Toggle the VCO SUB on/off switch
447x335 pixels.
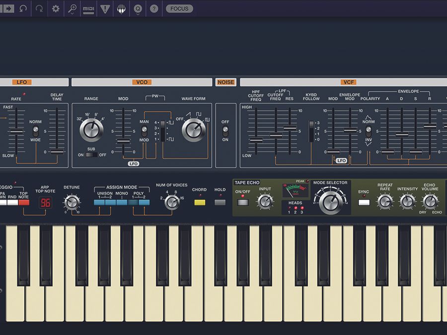(x=91, y=155)
